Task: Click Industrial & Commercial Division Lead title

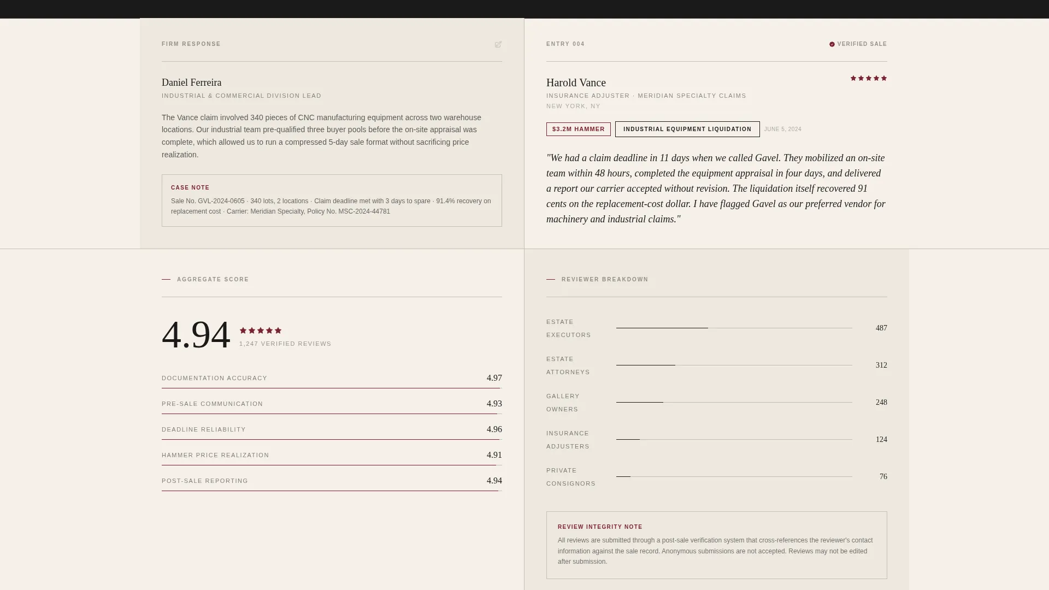Action: pos(241,96)
